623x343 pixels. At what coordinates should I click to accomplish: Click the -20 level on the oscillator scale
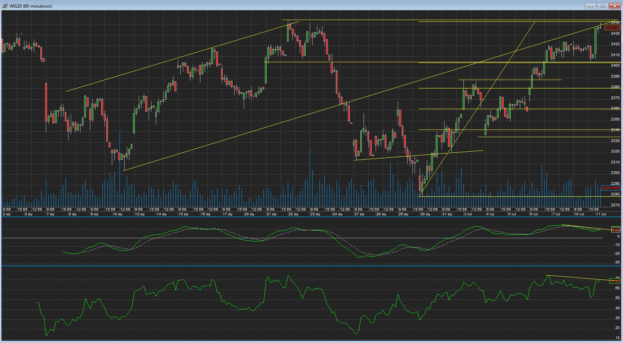(616, 254)
